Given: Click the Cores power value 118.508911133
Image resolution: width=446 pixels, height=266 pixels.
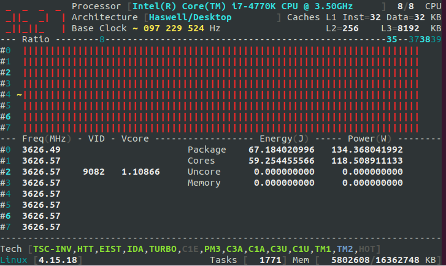Looking at the screenshot, I should click(x=367, y=161).
